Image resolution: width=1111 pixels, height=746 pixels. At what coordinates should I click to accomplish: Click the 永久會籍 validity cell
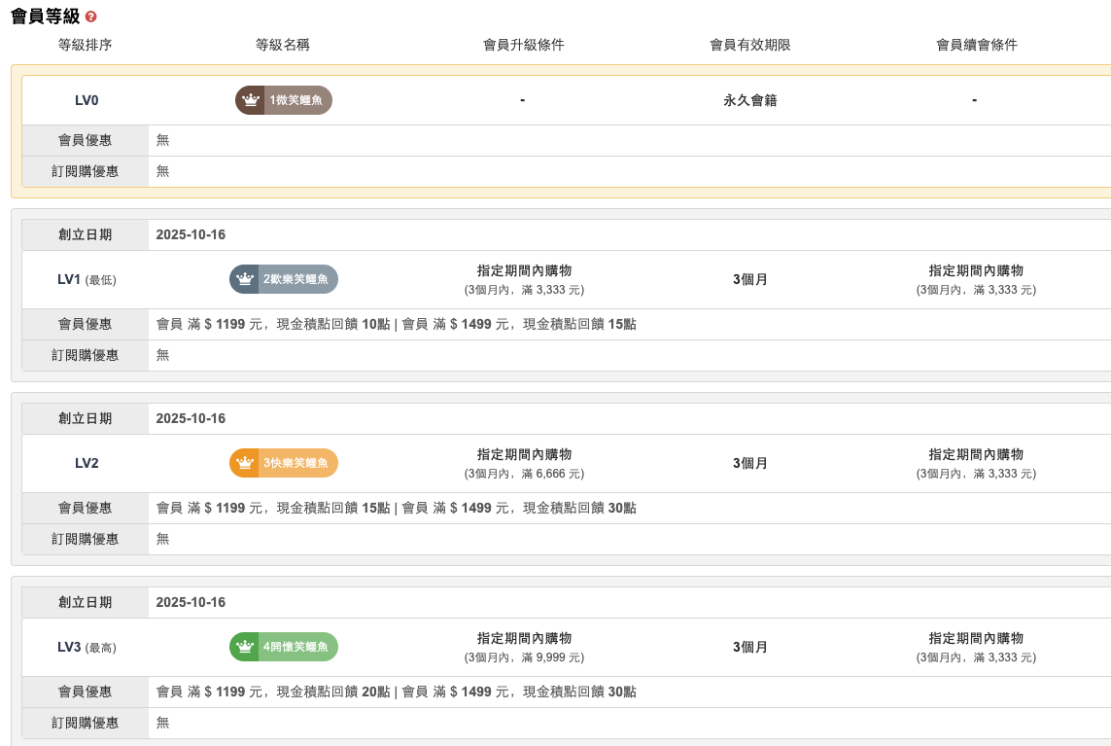[x=749, y=100]
